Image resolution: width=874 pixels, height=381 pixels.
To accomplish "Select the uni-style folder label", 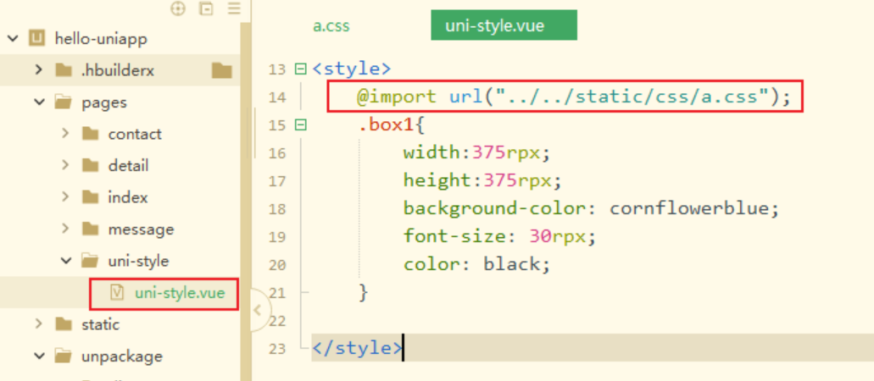I will 138,262.
